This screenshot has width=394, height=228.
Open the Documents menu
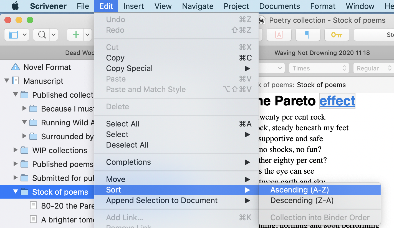280,6
